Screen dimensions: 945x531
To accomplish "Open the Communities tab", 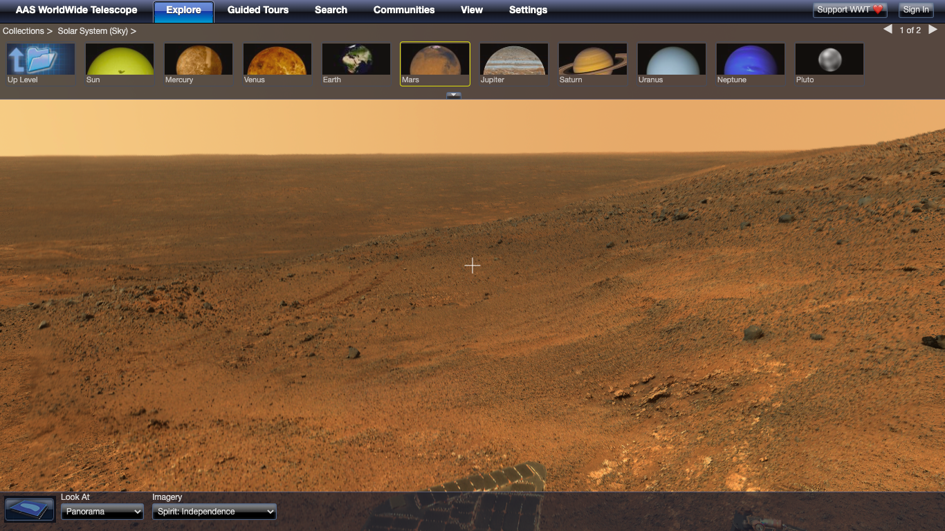I will (x=404, y=10).
